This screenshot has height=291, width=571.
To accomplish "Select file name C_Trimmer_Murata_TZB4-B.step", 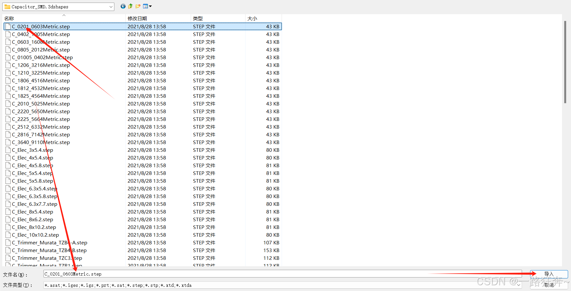I will [49, 250].
